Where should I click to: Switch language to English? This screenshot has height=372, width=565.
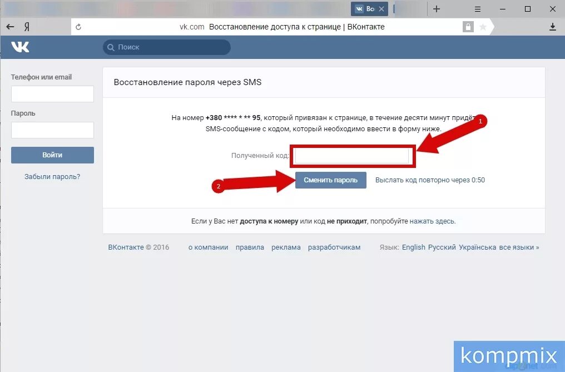[x=414, y=247]
